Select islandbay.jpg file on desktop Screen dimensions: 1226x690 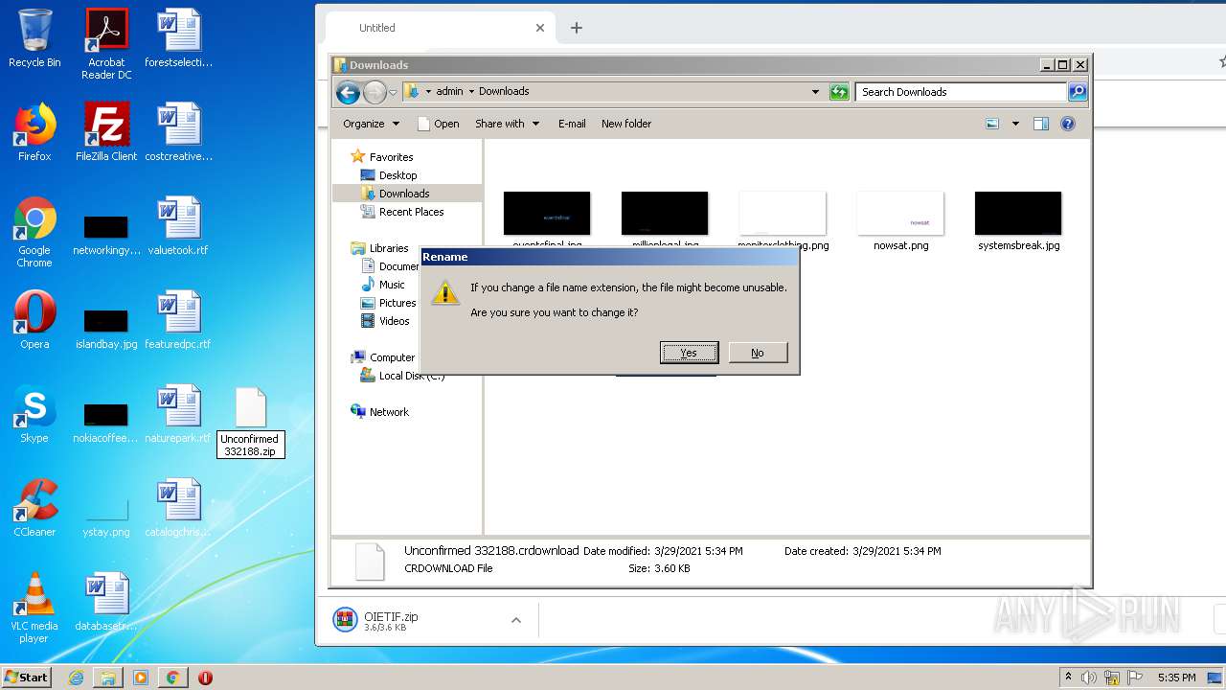tap(106, 329)
